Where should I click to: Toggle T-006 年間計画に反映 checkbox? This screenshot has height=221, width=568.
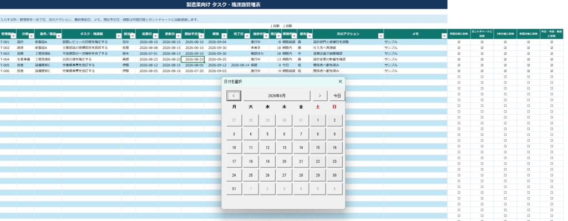click(529, 71)
